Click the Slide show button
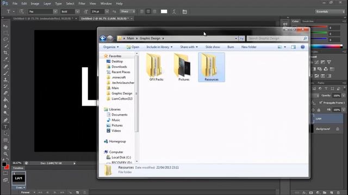This screenshot has width=348, height=195. coord(213,47)
